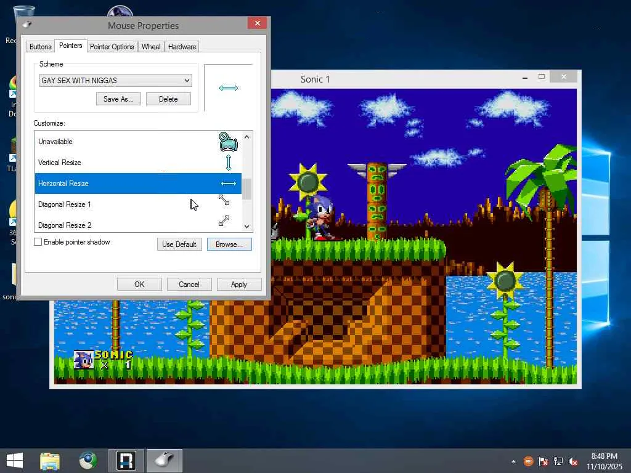This screenshot has width=631, height=473.
Task: Open the taskbar clock and date
Action: point(604,461)
